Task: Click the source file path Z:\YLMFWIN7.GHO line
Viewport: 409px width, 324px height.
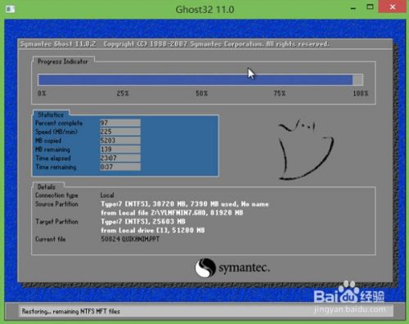Action: 172,213
